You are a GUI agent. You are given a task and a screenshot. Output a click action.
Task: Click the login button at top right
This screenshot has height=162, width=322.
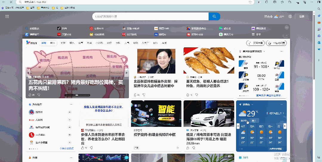pos(302,17)
